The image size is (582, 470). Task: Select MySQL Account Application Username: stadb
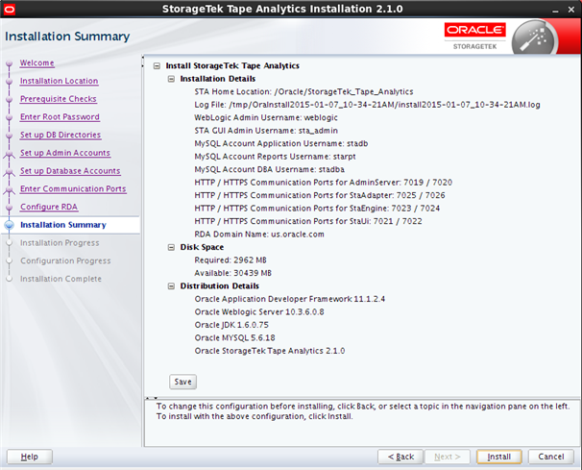[x=281, y=144]
